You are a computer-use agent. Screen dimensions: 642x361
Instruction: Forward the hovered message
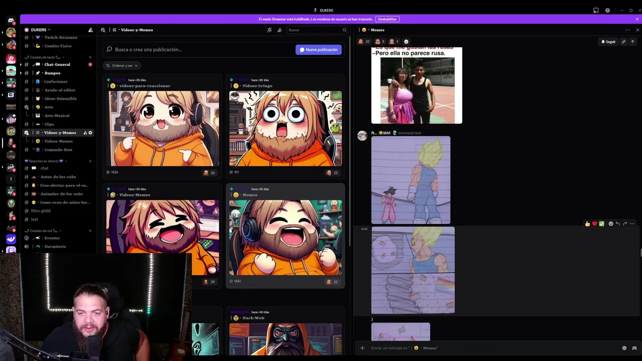pos(624,224)
